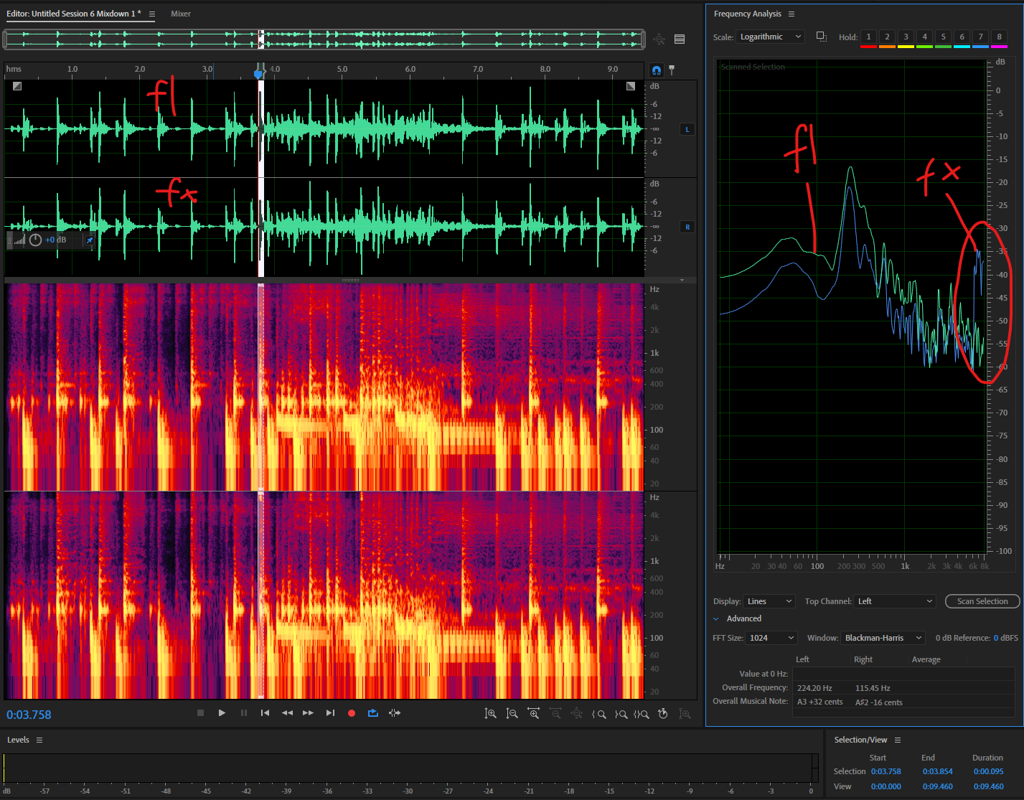Toggle the HUD pin icon
Image resolution: width=1024 pixels, height=800 pixels.
tap(90, 240)
